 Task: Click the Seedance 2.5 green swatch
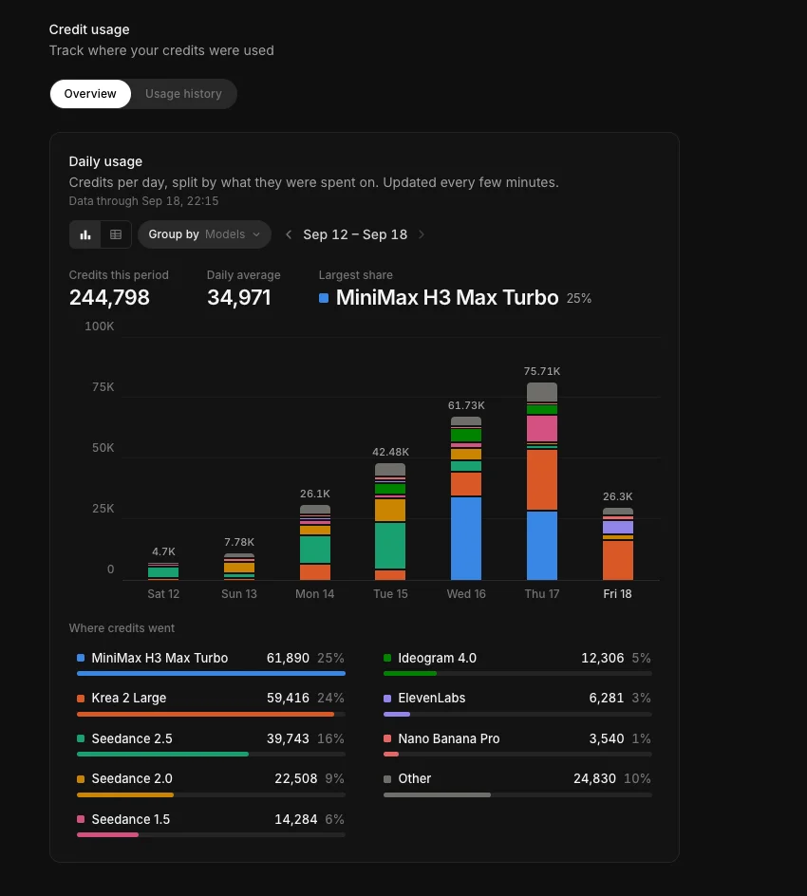[81, 738]
